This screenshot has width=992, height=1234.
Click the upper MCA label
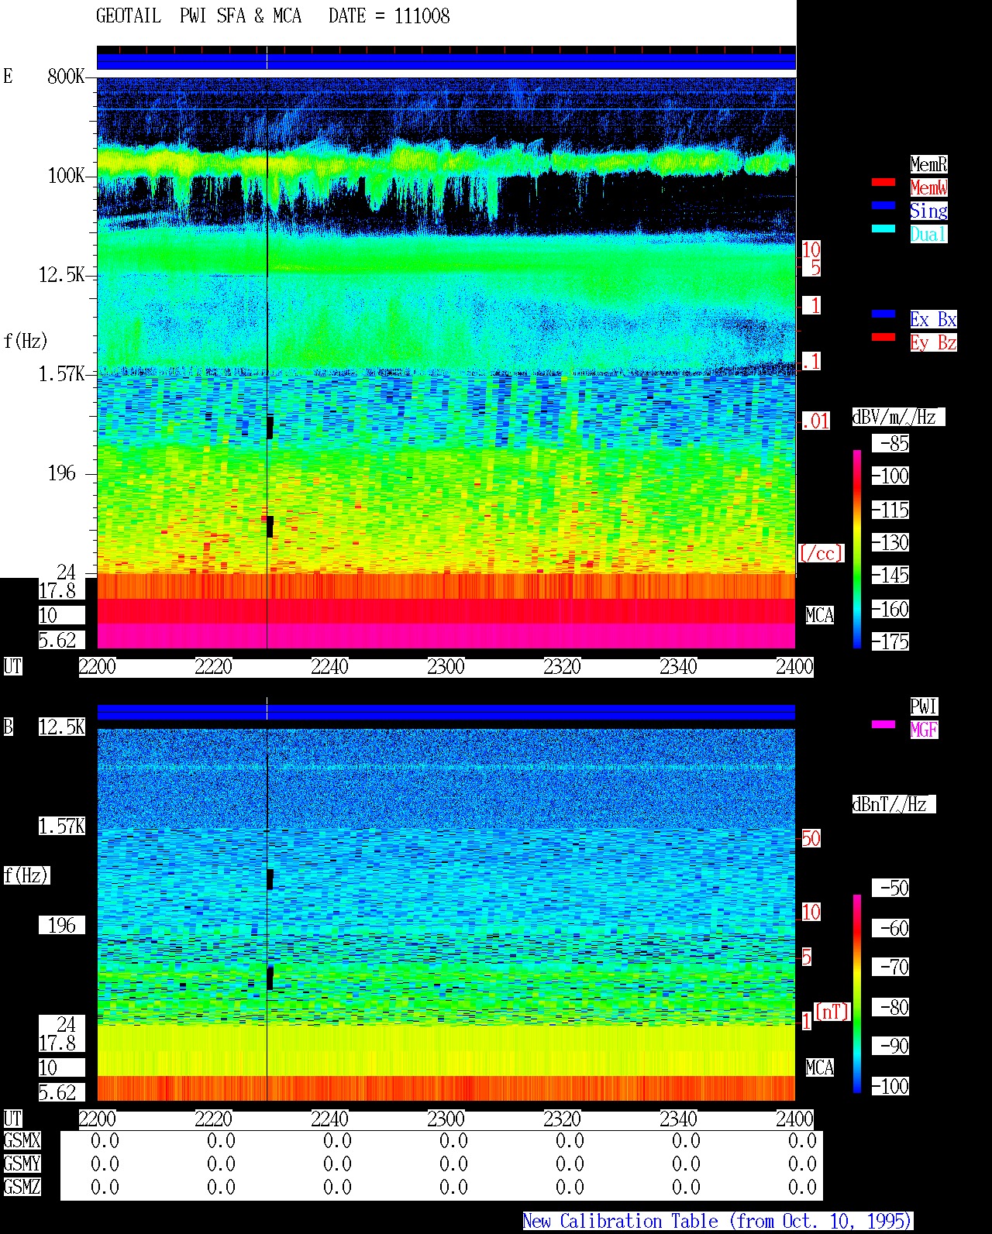point(820,616)
